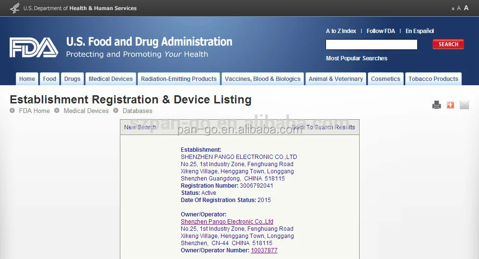
Task: Open the Follow FDA link
Action: point(381,31)
